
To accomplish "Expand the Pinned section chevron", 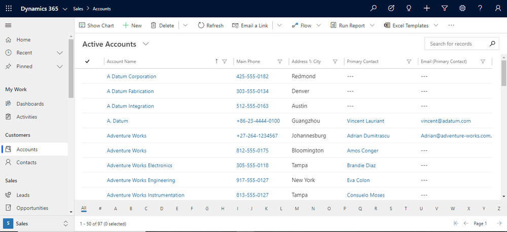I will [x=60, y=66].
